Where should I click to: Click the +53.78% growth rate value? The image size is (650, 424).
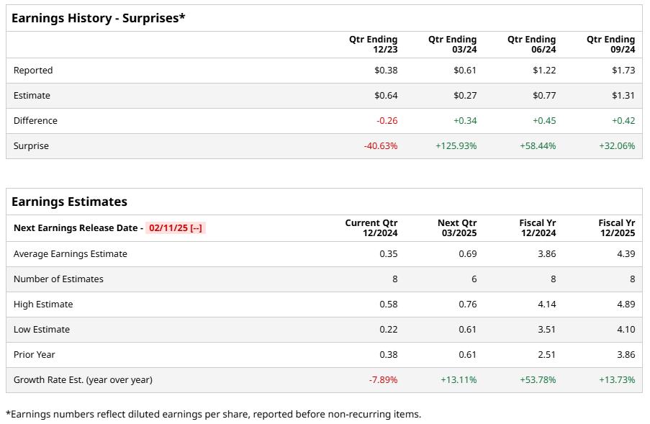[x=538, y=380]
